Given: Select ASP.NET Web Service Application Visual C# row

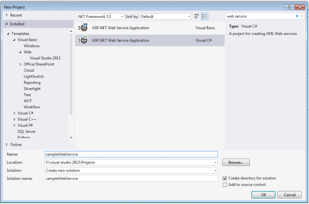Looking at the screenshot, I should pos(150,40).
